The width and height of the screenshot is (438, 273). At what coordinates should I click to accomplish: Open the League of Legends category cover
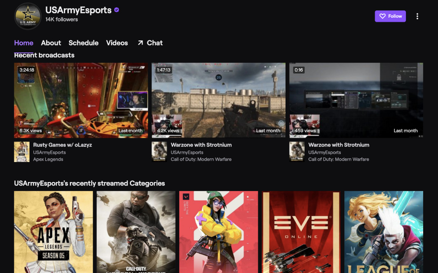tap(383, 232)
